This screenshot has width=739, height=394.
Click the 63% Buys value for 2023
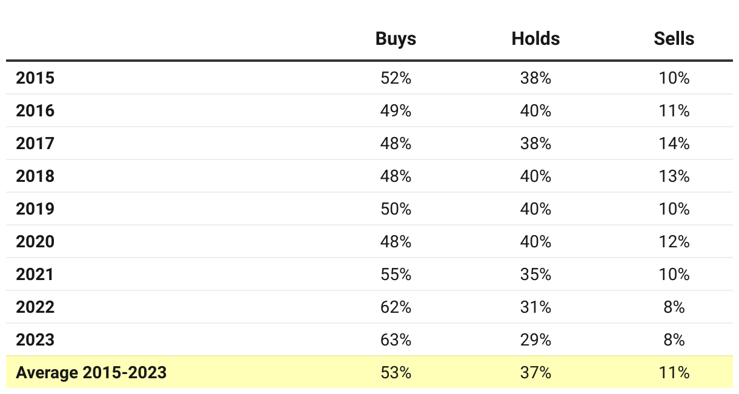tap(396, 340)
